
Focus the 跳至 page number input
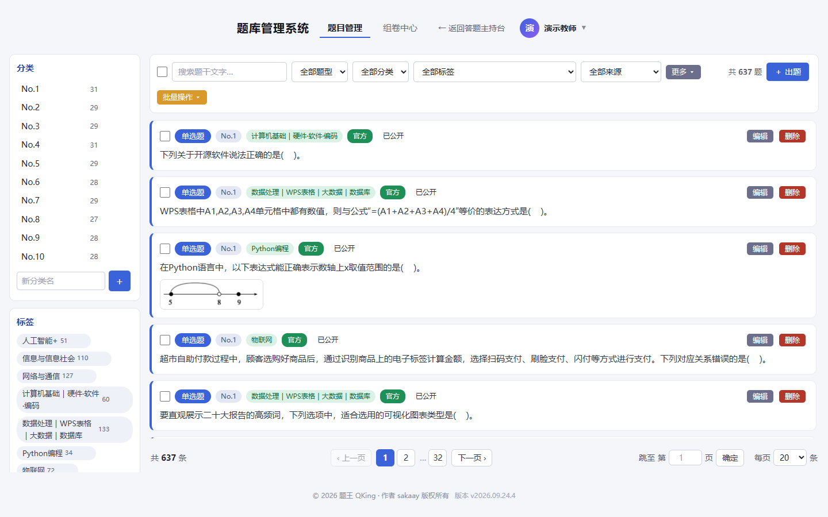[x=685, y=458]
